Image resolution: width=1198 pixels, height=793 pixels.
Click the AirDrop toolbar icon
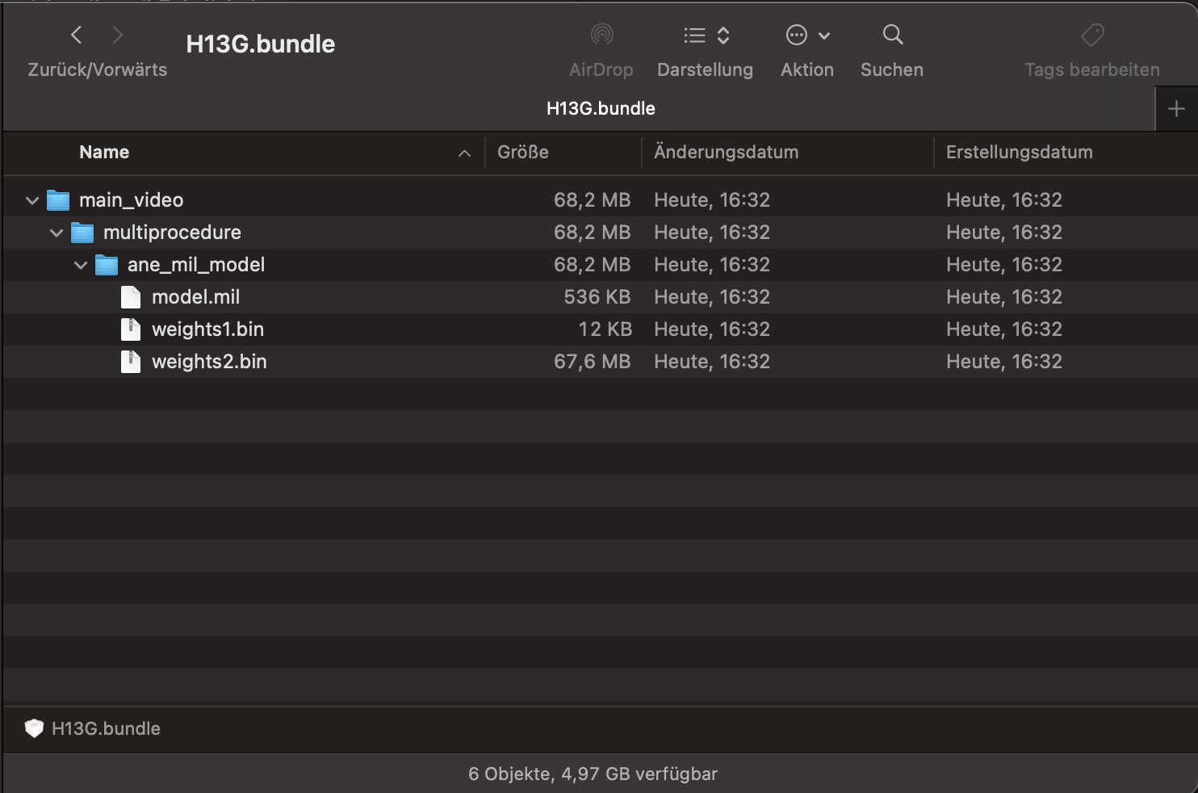coord(601,35)
